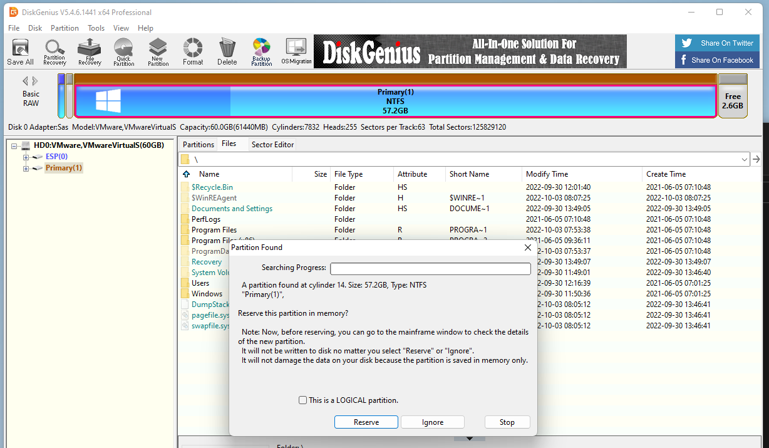Viewport: 769px width, 448px height.
Task: Sort by the Modify Time column
Action: 547,174
